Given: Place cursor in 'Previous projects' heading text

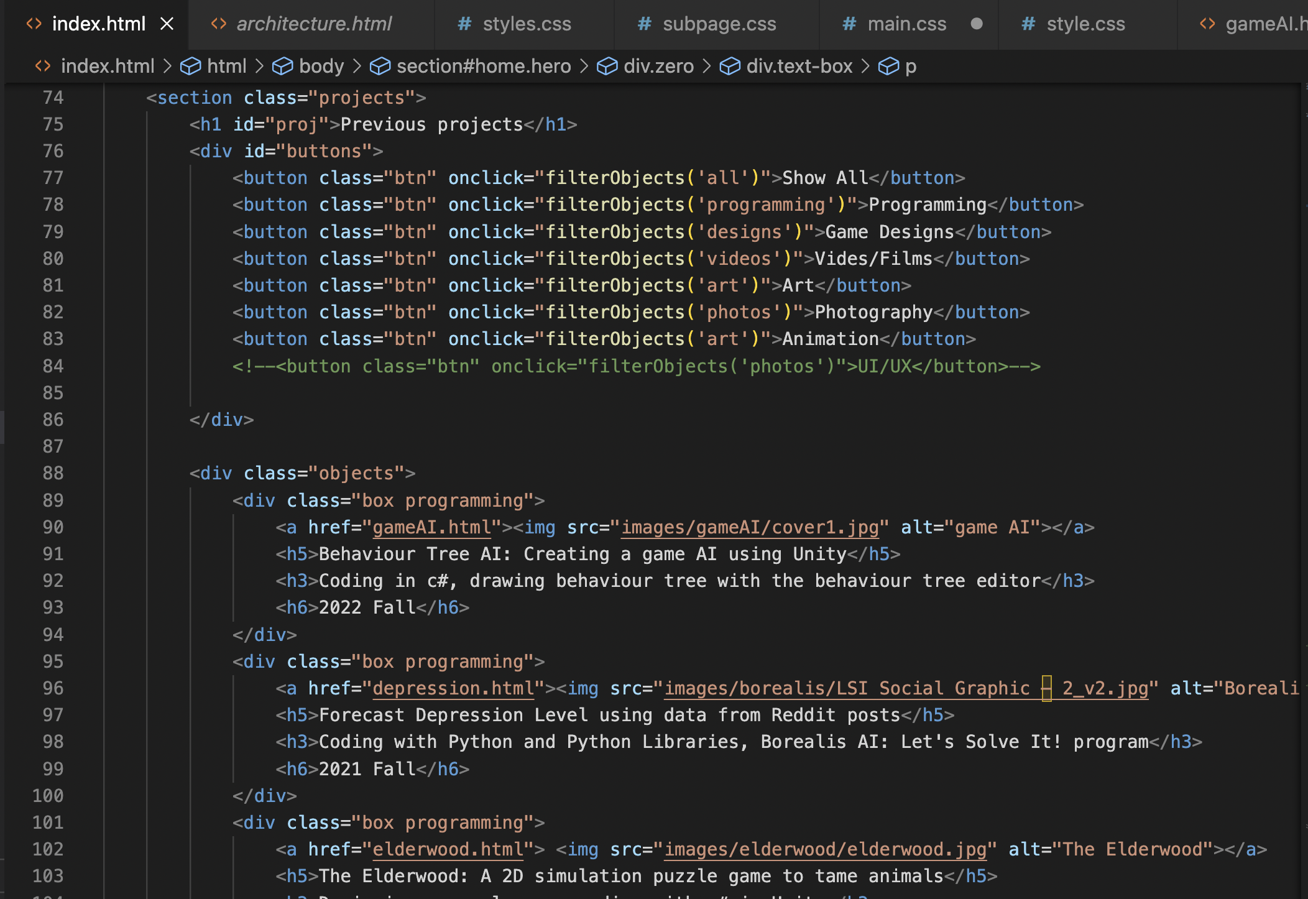Looking at the screenshot, I should (432, 124).
